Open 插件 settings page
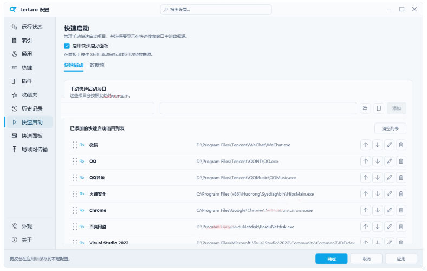427x271 pixels. point(29,81)
